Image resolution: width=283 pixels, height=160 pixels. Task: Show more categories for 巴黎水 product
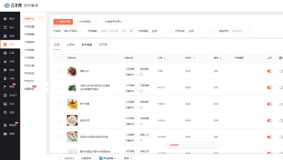141,91
